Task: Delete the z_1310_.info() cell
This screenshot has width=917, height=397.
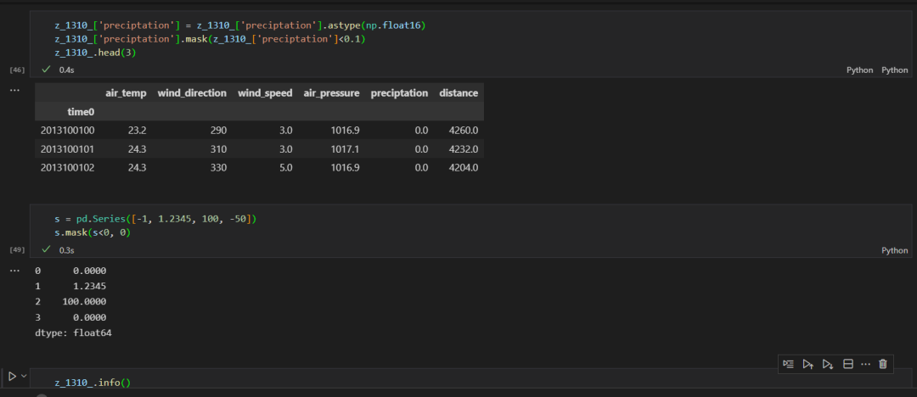Action: point(883,364)
